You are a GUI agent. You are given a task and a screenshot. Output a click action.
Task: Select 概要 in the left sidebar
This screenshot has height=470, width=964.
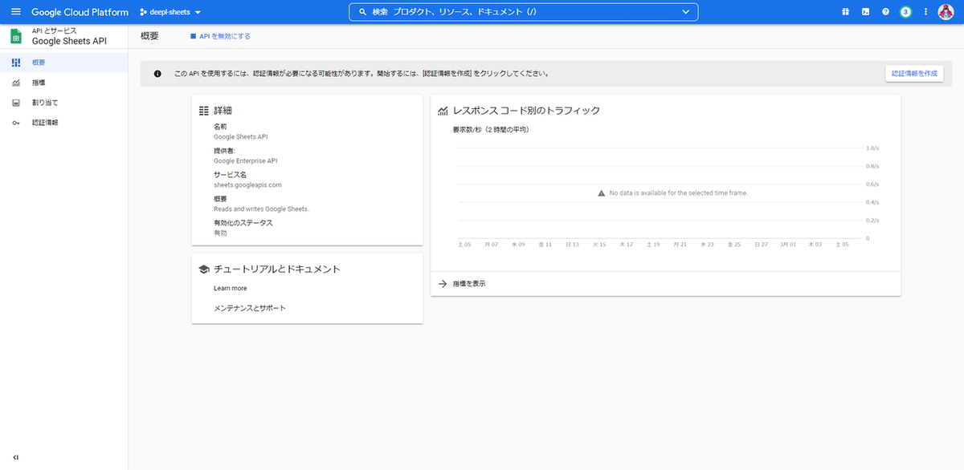(64, 62)
